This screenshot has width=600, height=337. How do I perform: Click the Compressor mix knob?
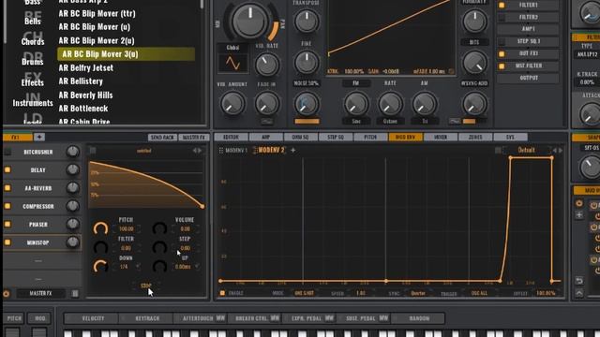(x=73, y=206)
